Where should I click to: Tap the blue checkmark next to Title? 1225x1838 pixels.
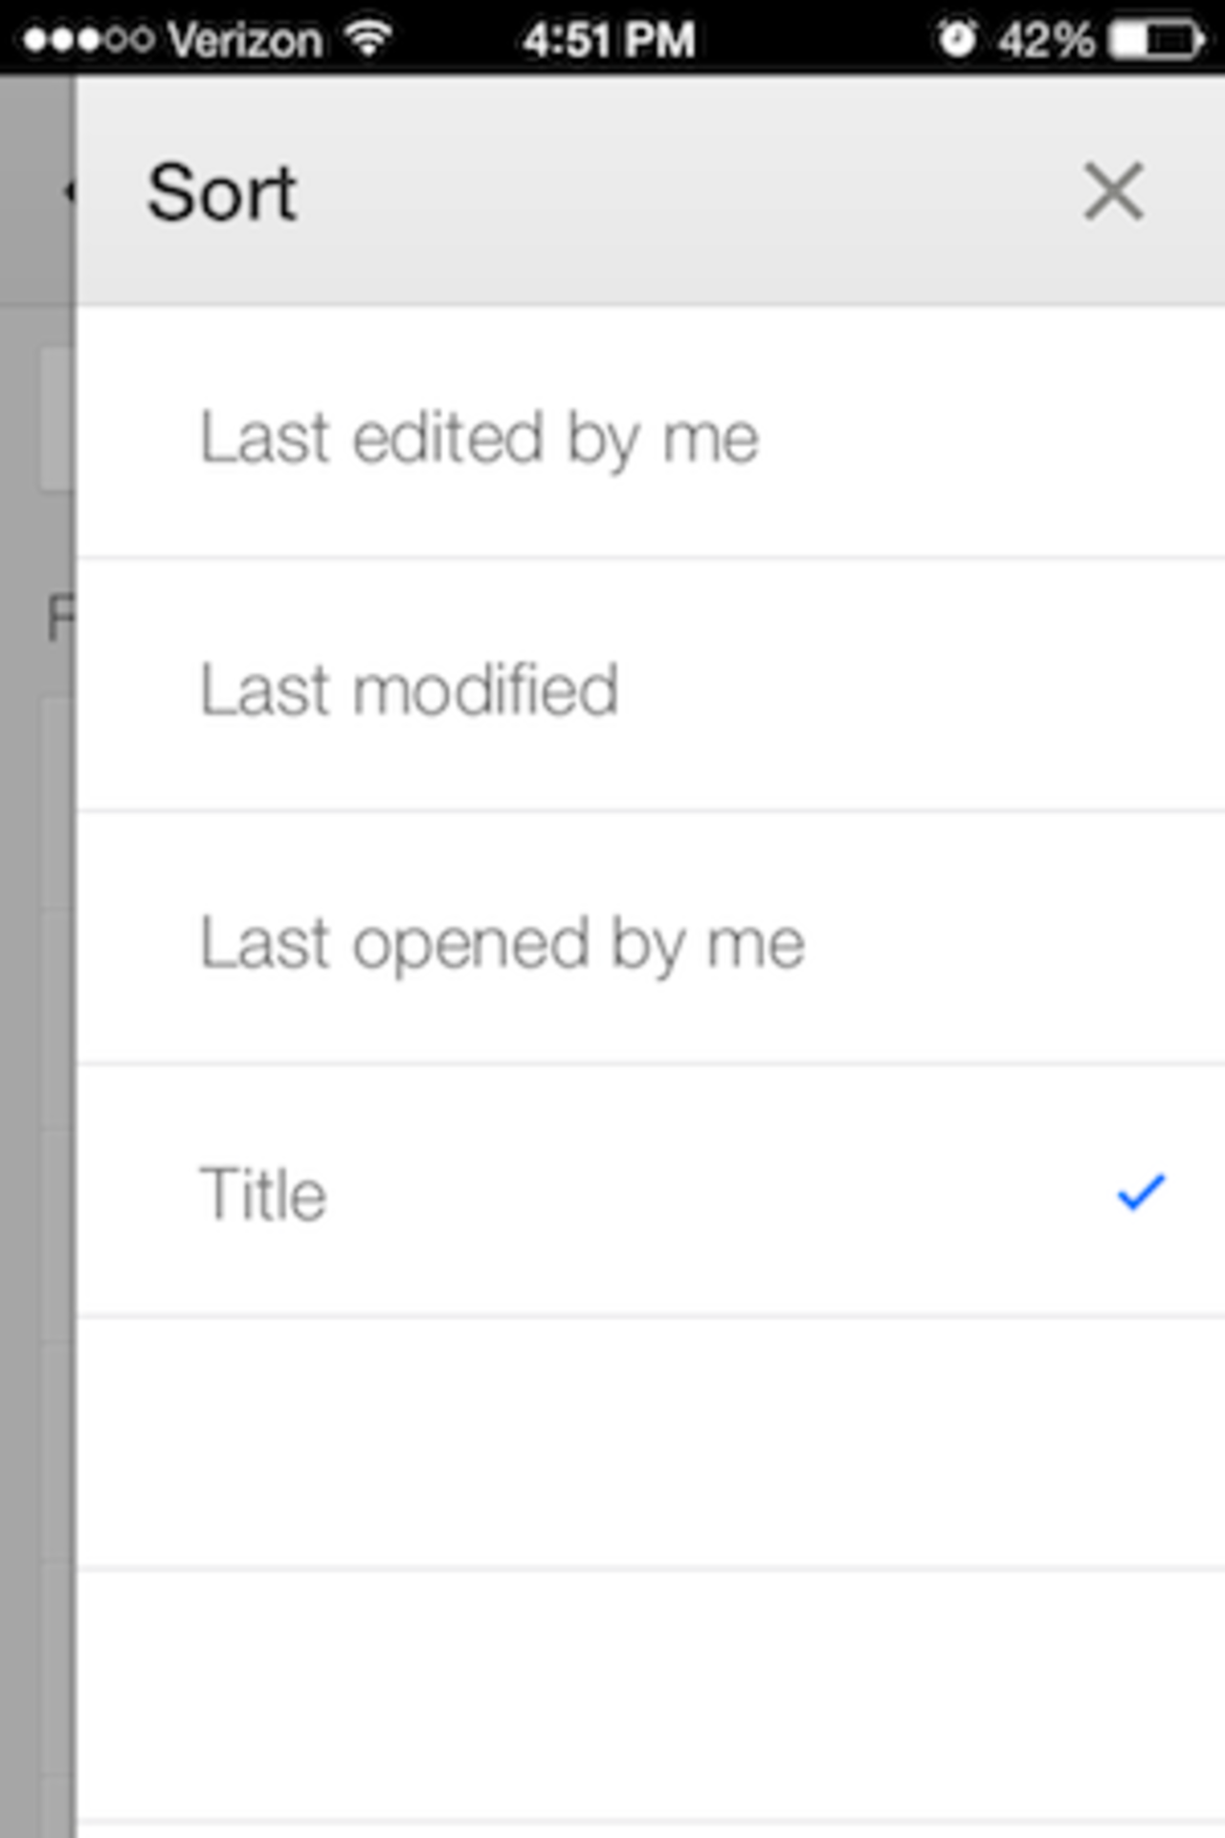(x=1138, y=1192)
